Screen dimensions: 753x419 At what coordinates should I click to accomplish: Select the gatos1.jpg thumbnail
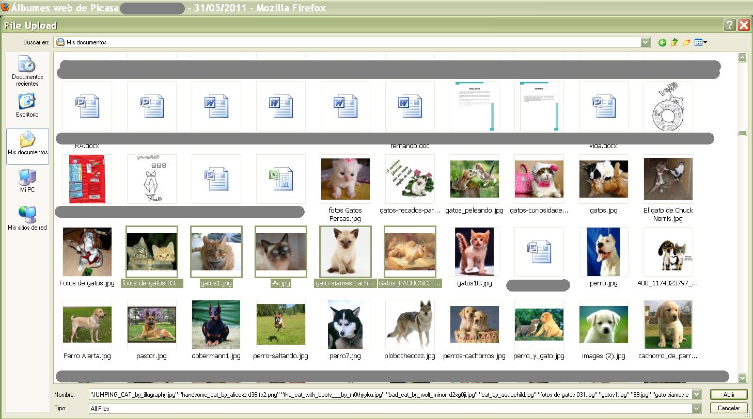click(x=216, y=252)
